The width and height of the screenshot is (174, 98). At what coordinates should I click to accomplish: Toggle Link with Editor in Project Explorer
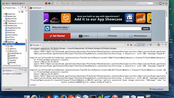coord(22,11)
